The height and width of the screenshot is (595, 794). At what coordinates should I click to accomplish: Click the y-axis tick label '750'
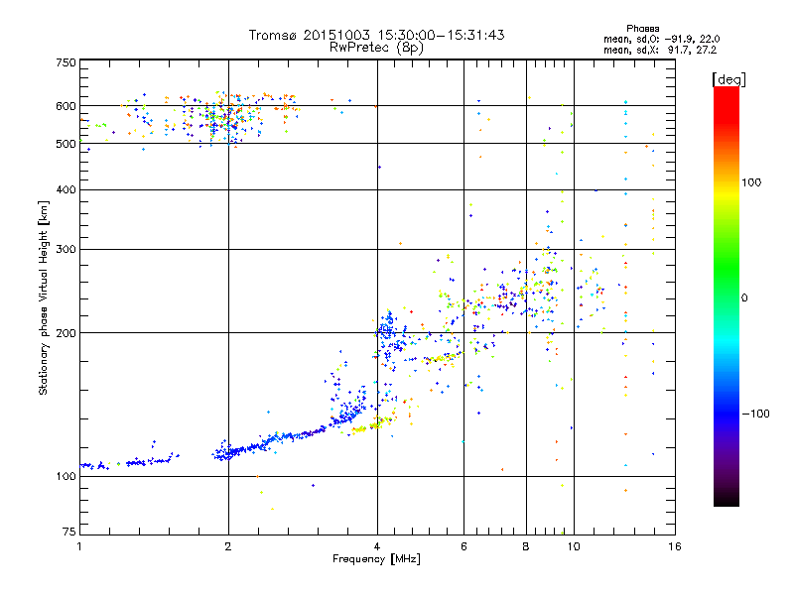[x=66, y=62]
